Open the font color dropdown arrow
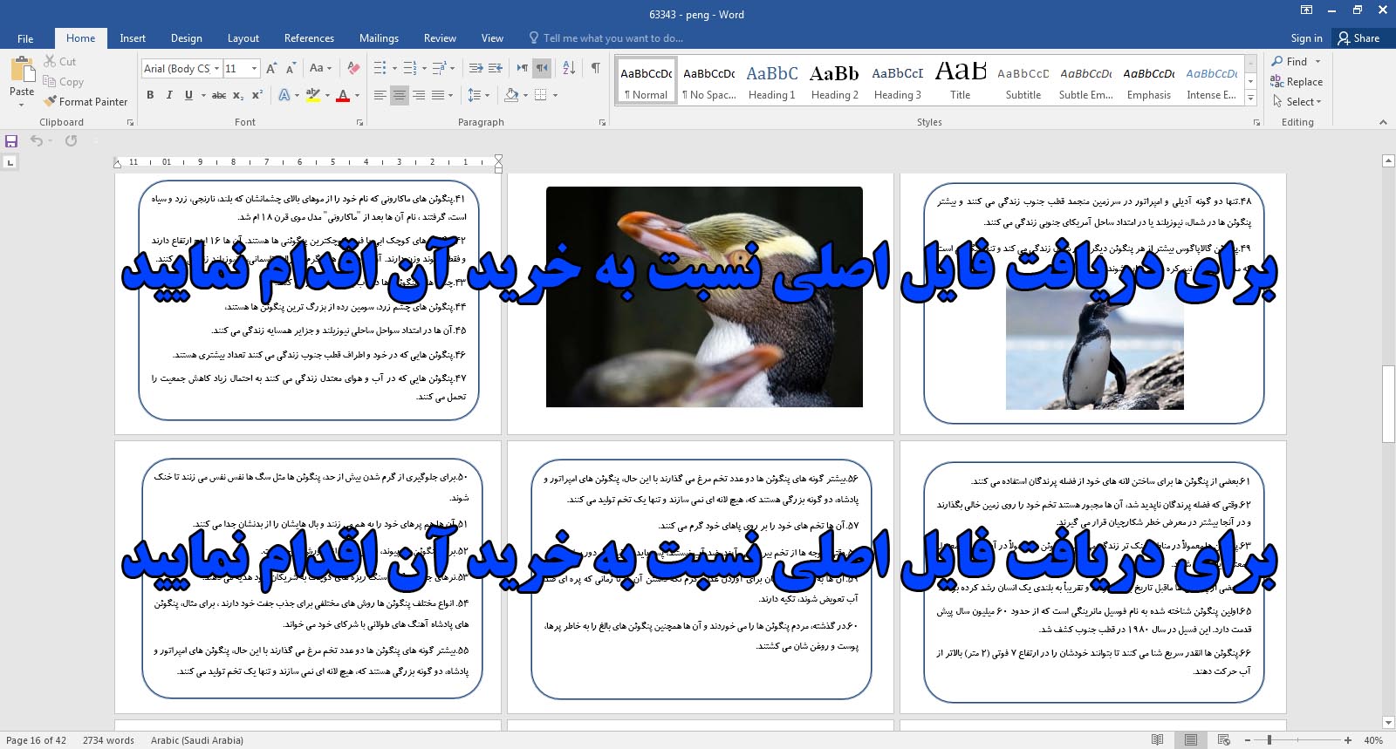Screen dimensions: 1396x749 pyautogui.click(x=358, y=95)
